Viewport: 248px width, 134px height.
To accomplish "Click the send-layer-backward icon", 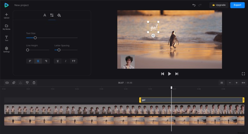I will (x=27, y=83).
